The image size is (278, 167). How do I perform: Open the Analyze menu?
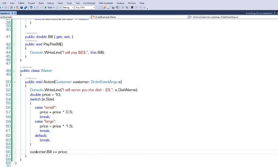coord(120,3)
